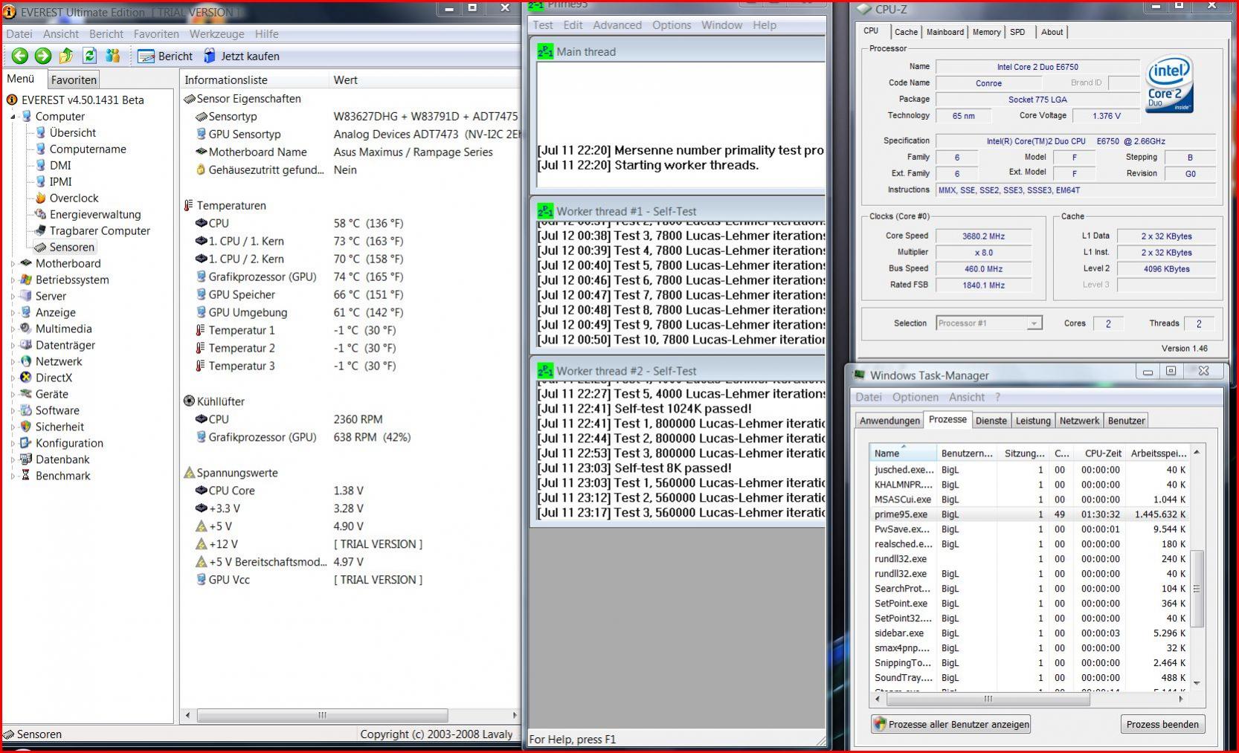The width and height of the screenshot is (1239, 753).
Task: Click the Geräte icon in the tree
Action: coord(26,394)
